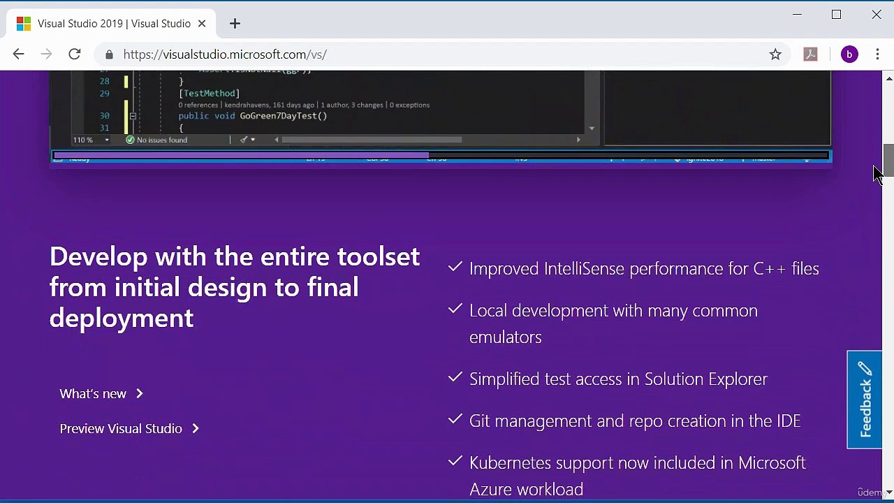Go back with the browser back arrow

[19, 54]
